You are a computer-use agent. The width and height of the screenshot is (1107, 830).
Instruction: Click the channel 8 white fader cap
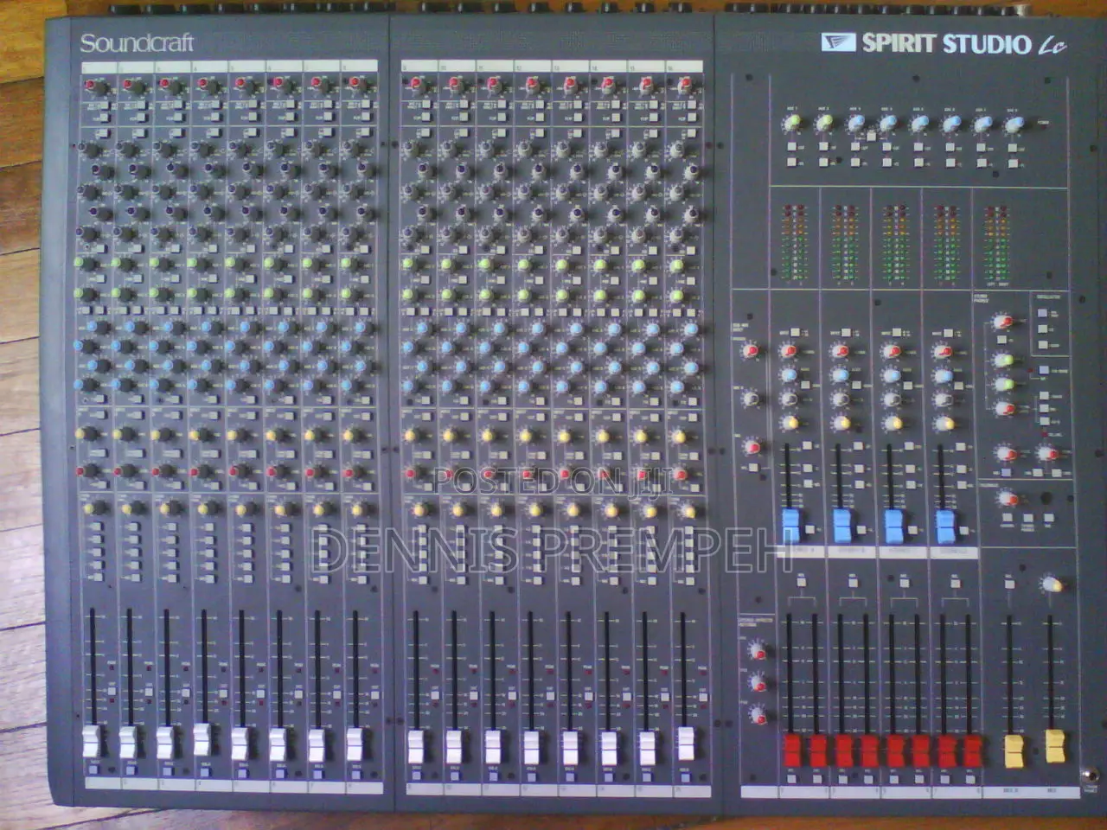tap(354, 744)
